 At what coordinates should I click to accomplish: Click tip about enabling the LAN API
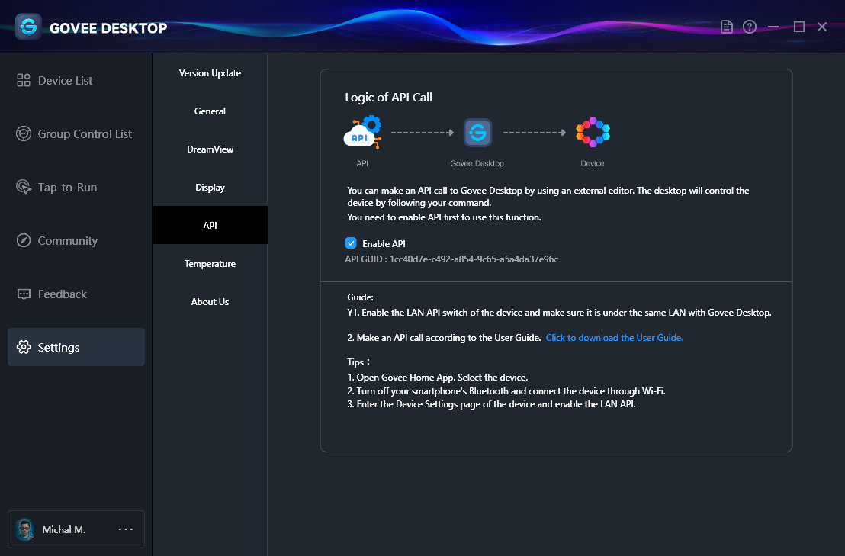click(491, 404)
